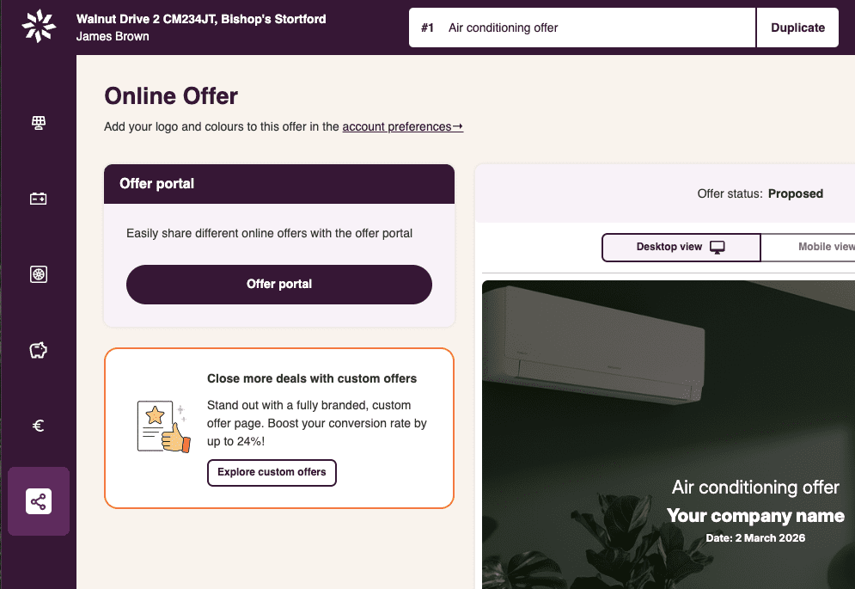Follow the account preferences link

pyautogui.click(x=402, y=127)
